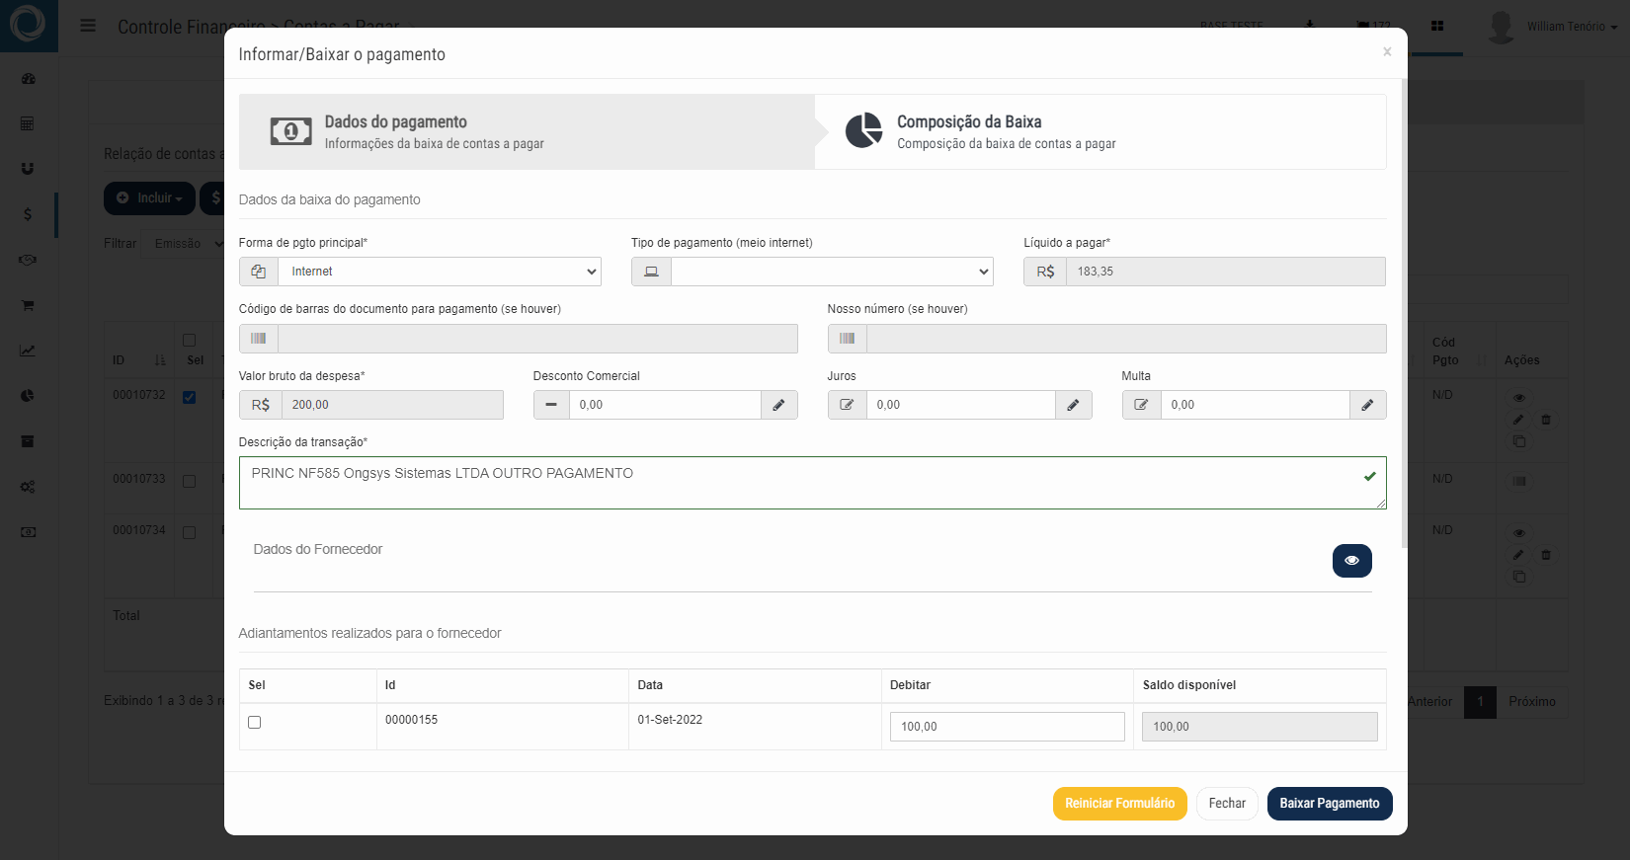
Task: Open the dashboard icon in left sidebar
Action: click(x=28, y=78)
